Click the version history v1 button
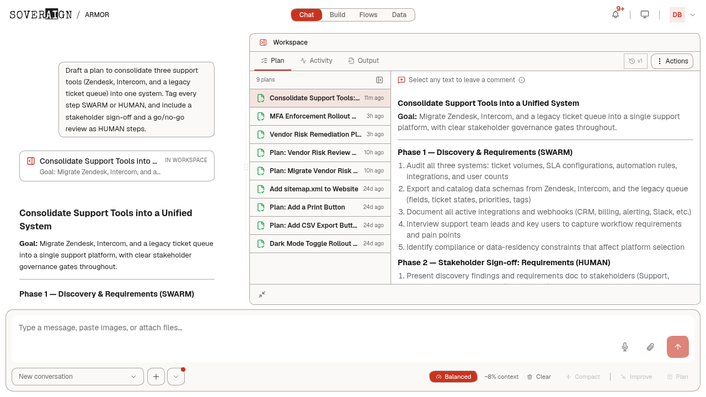The height and width of the screenshot is (397, 706). click(x=635, y=61)
